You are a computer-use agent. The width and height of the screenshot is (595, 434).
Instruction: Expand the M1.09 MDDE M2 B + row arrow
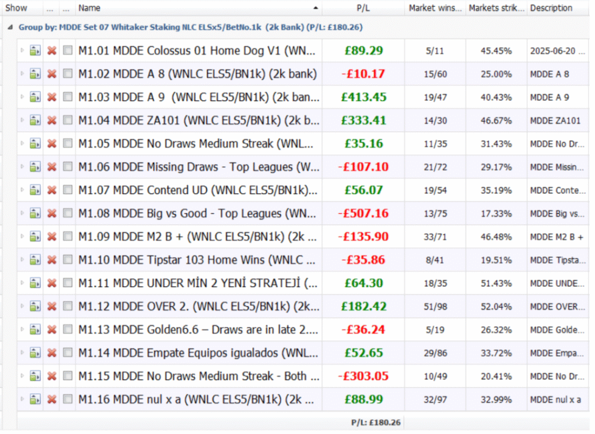(x=23, y=237)
